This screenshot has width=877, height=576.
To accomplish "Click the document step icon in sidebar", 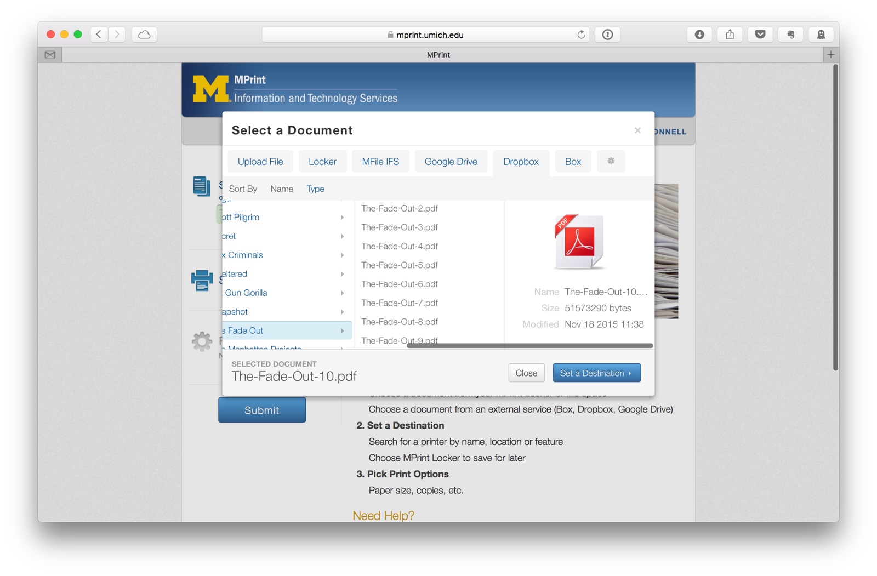I will pos(201,186).
